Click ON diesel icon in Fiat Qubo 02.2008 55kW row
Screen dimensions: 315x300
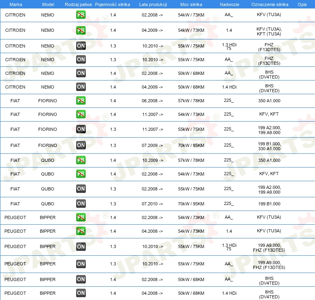pyautogui.click(x=81, y=189)
